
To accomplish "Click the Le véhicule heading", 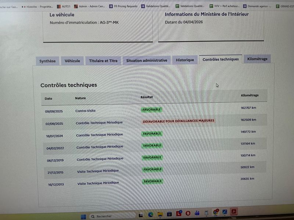I will point(62,15).
